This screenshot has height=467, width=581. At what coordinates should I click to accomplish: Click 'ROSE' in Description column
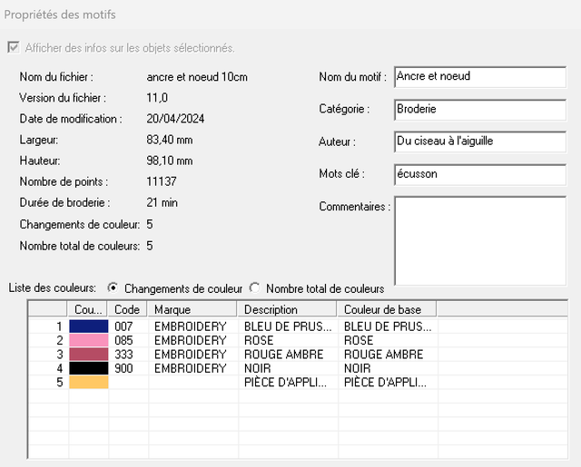(x=259, y=340)
